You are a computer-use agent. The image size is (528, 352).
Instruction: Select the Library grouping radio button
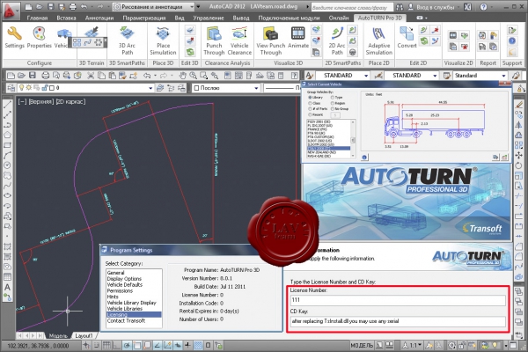[x=310, y=98]
